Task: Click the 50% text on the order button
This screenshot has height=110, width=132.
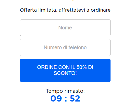Action: (x=81, y=67)
